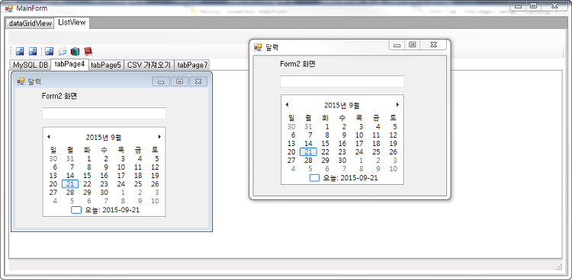The image size is (572, 280).
Task: Click the text box under 'Form2 화면' in embedded window
Action: click(x=104, y=113)
